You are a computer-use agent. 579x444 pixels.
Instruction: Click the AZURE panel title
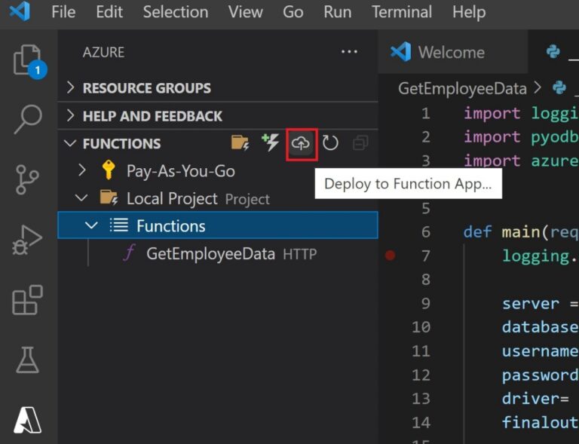(x=103, y=53)
